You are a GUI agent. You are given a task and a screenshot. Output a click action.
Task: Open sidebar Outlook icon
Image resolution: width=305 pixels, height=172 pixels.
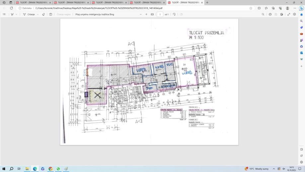point(301,53)
